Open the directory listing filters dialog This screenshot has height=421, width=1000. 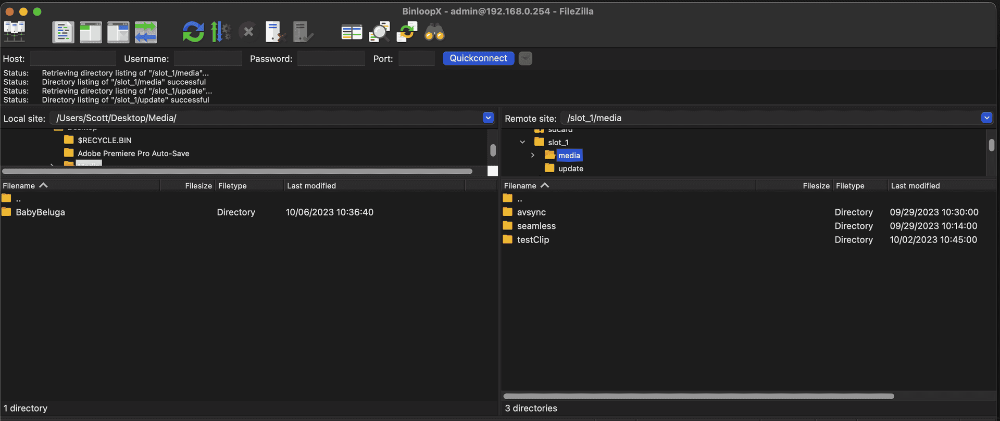point(352,32)
